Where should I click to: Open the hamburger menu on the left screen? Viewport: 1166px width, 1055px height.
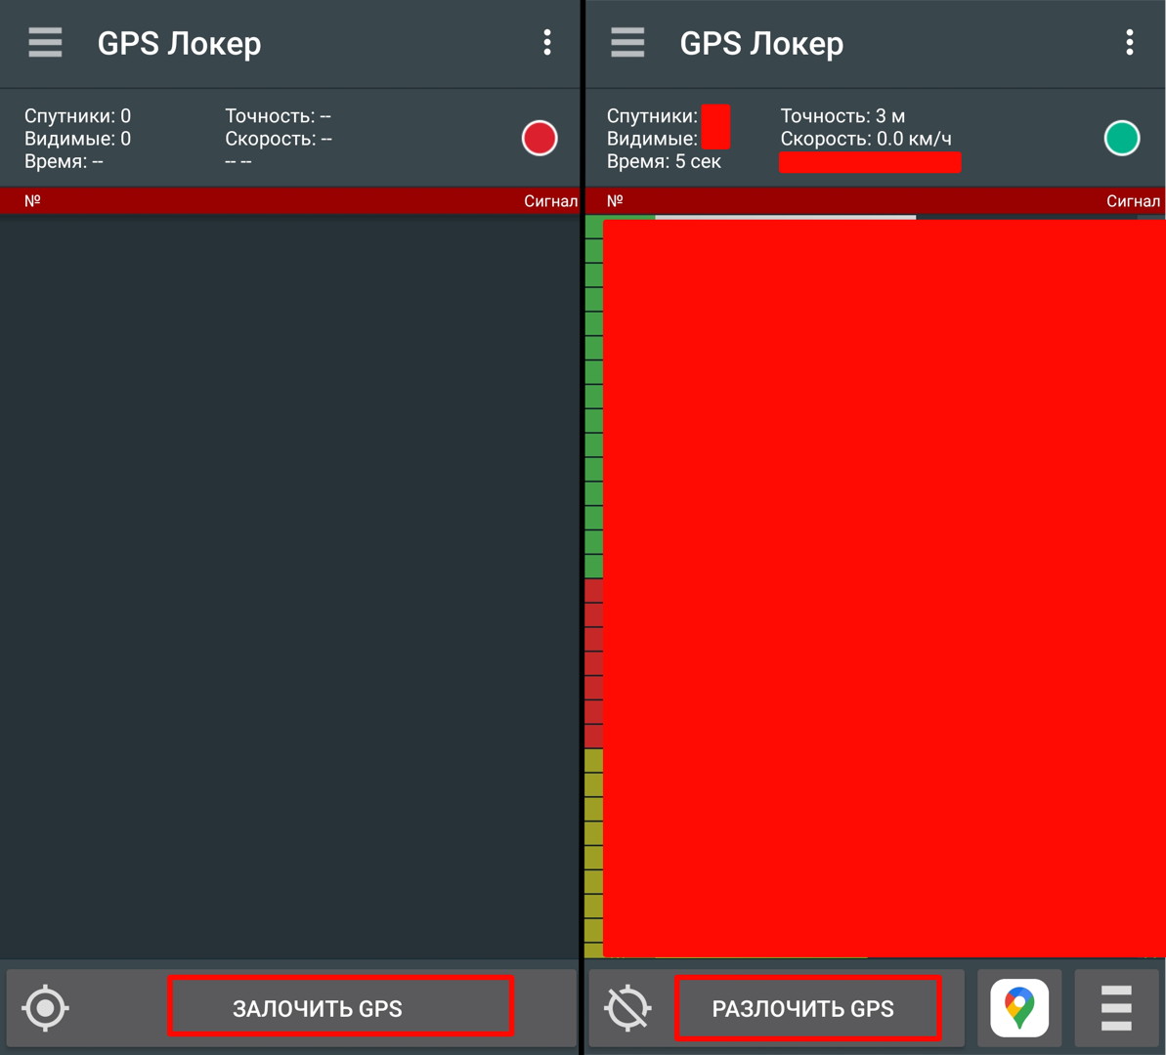coord(45,43)
